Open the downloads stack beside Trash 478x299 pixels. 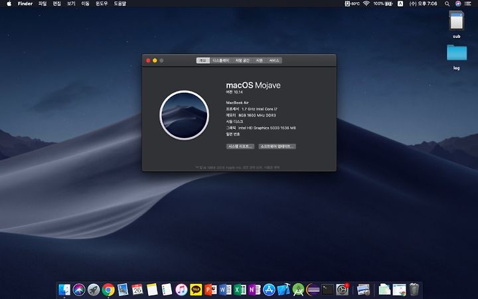(x=400, y=290)
